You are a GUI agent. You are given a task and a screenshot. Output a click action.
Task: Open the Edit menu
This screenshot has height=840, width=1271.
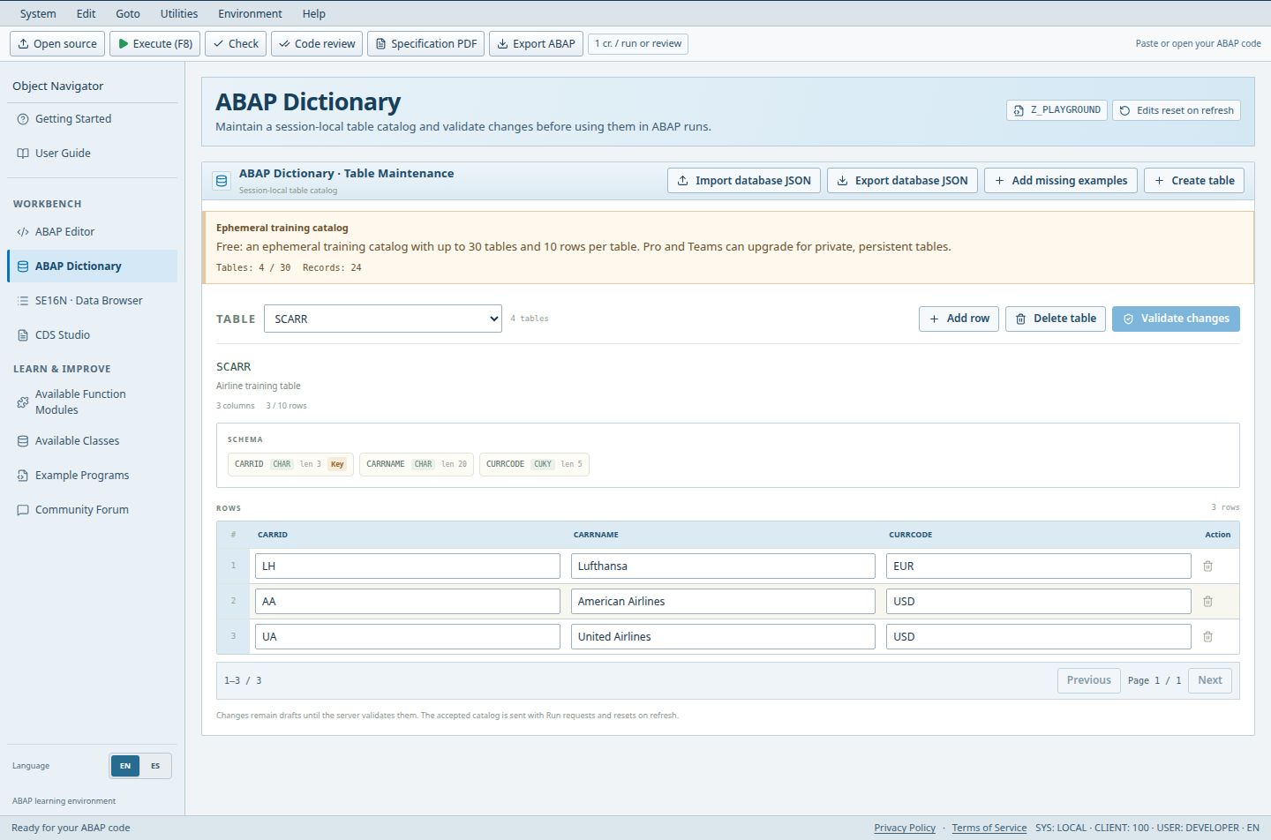click(x=86, y=13)
